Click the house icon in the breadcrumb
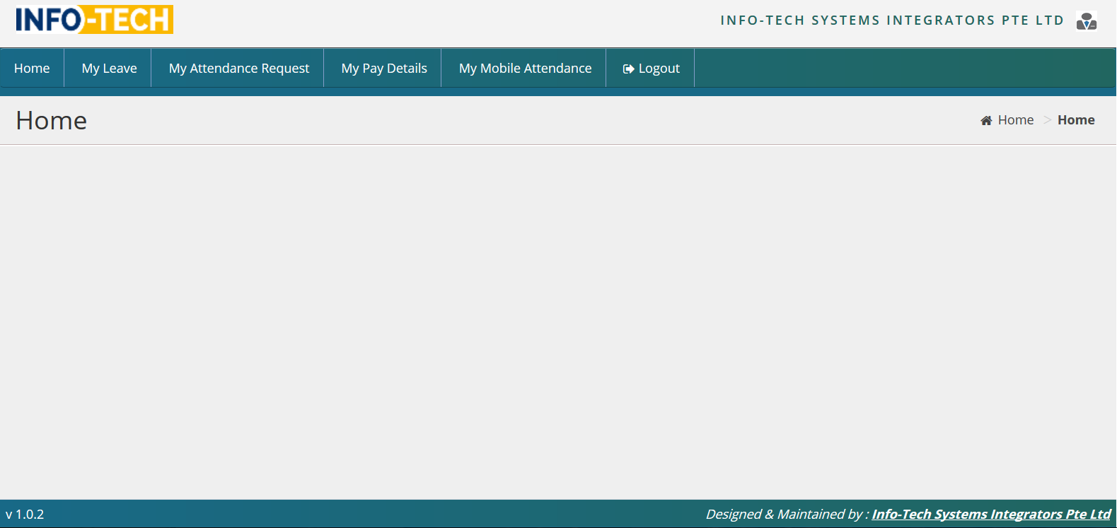This screenshot has width=1117, height=528. [x=986, y=121]
